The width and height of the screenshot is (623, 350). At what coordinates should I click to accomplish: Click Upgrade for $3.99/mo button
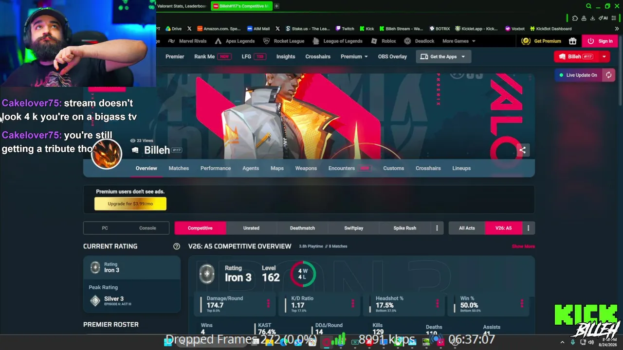click(130, 204)
